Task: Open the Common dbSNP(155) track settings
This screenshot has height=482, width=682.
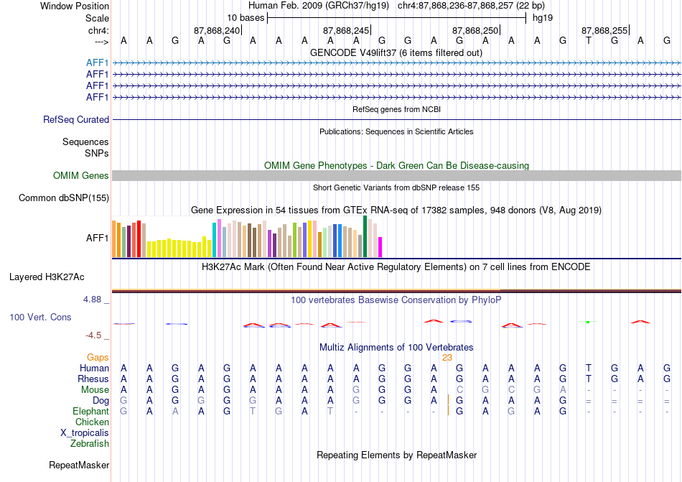Action: point(63,198)
